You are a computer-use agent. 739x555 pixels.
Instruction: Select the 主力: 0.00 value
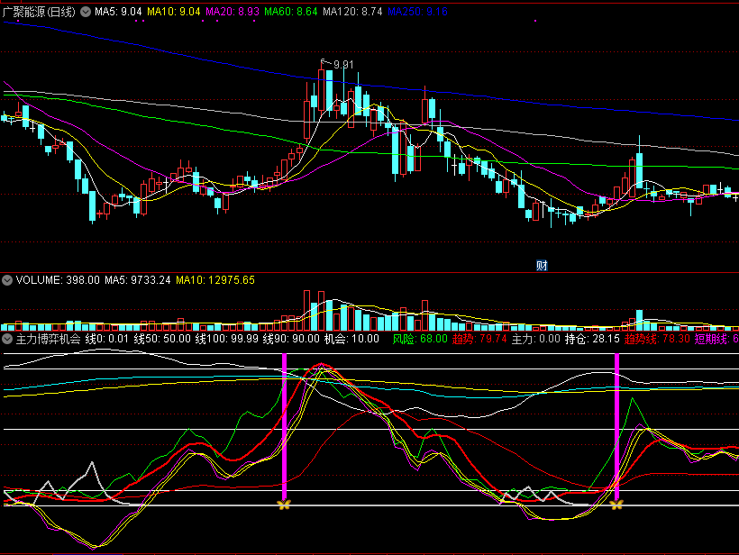click(536, 339)
